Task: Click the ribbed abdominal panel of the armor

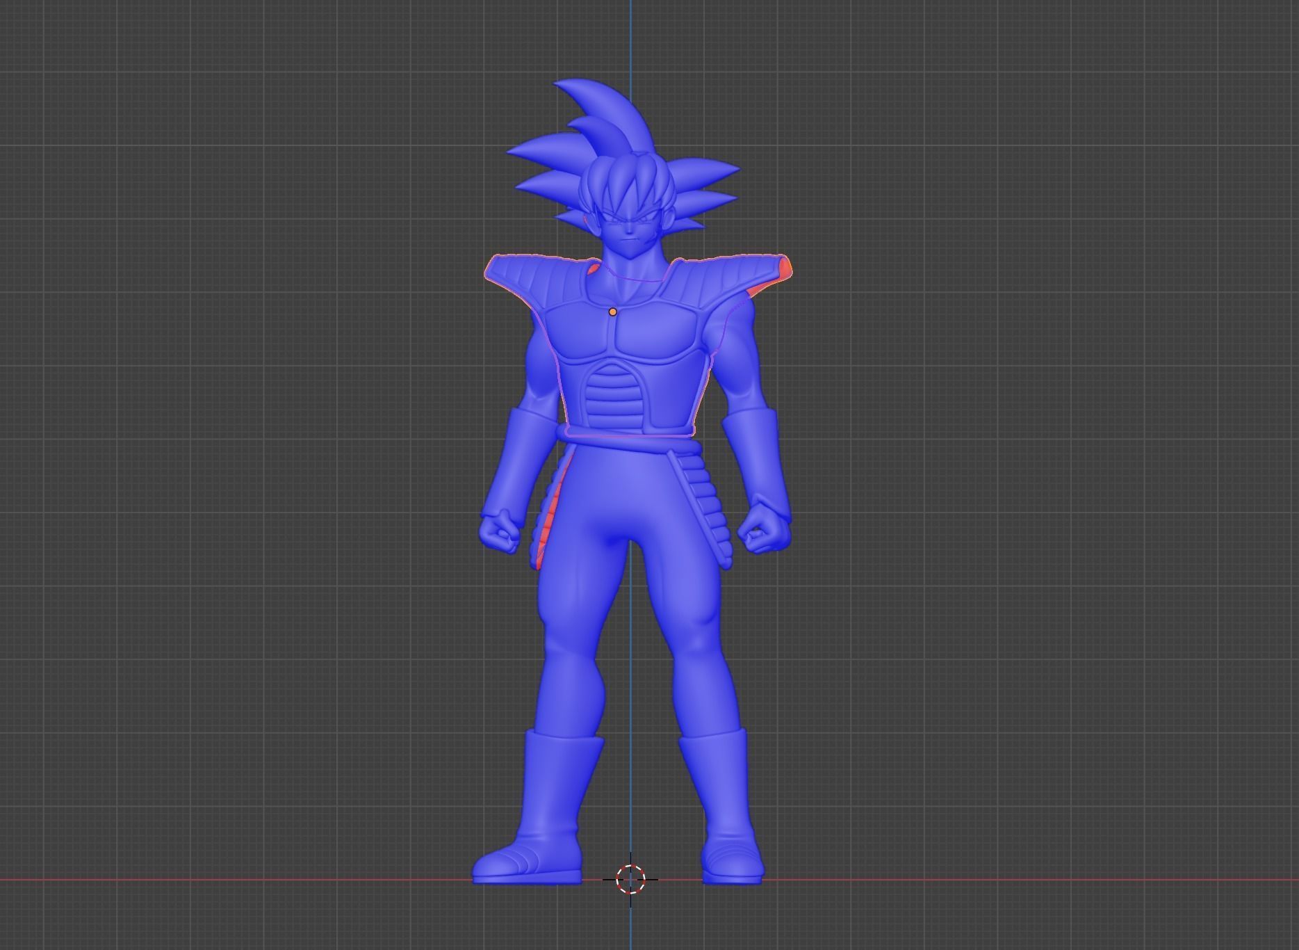Action: point(614,397)
